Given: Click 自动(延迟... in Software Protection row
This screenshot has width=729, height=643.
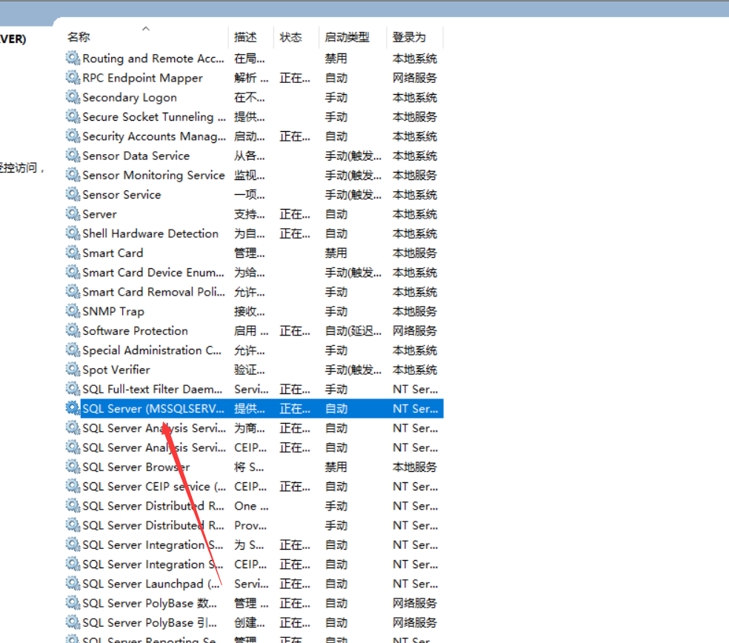Looking at the screenshot, I should (x=353, y=331).
